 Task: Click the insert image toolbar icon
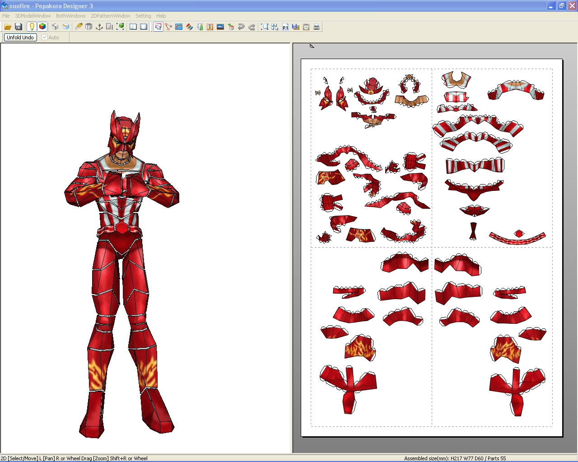tap(219, 27)
